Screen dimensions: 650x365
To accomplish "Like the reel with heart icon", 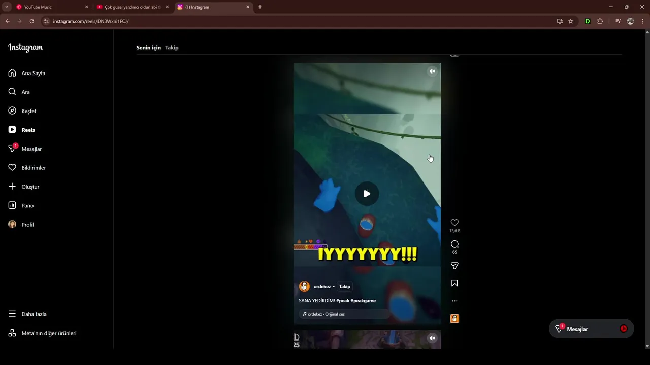I will coord(454,222).
